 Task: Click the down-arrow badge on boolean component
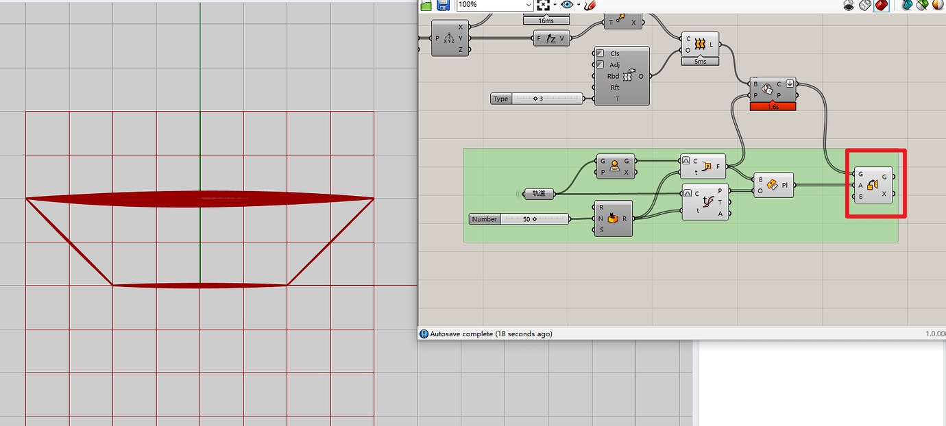(x=790, y=85)
